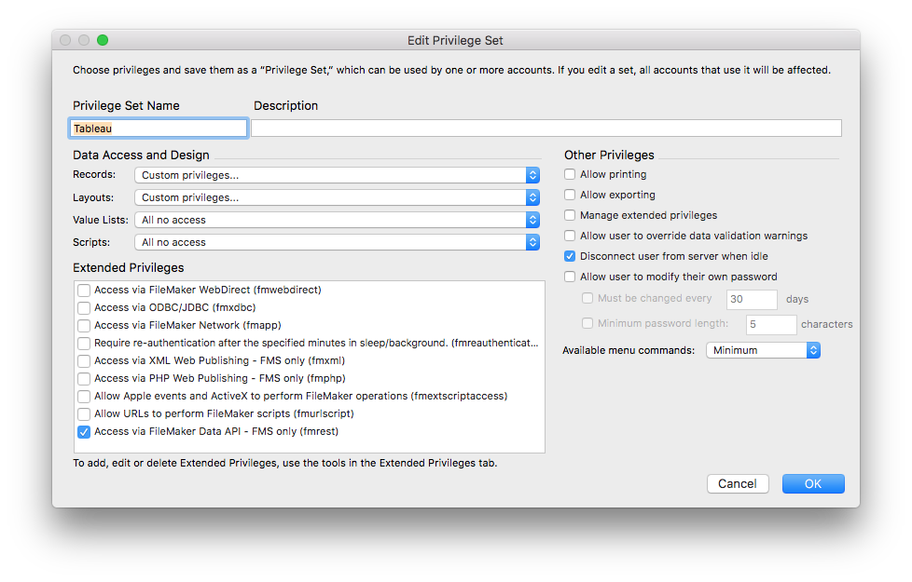
Task: Allow user to modify their own password
Action: pos(570,277)
